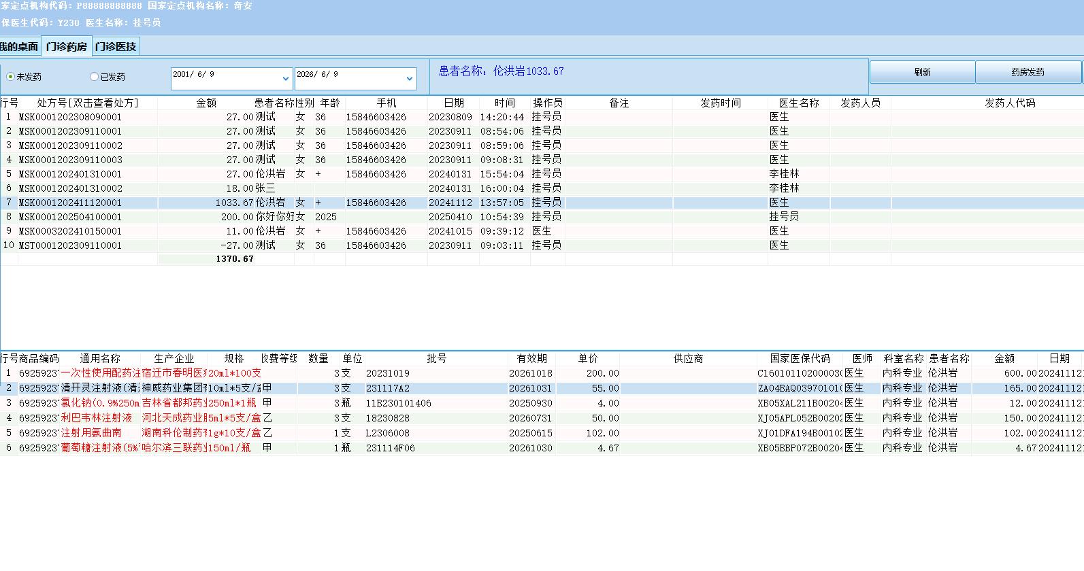Click the 刷新 button
The height and width of the screenshot is (571, 1084).
pyautogui.click(x=922, y=72)
